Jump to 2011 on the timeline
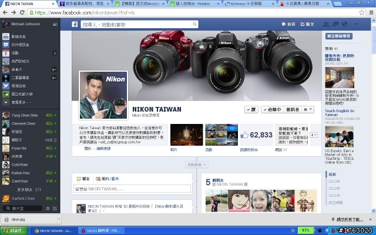Screen dimensions: 376x235 [334, 196]
